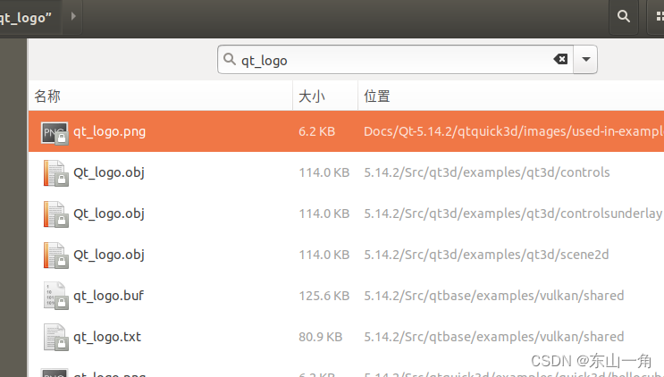Click the 114.0 KB size in controlsunderlay row

click(324, 214)
